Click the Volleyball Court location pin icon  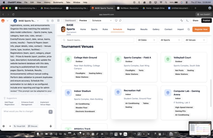point(168,59)
